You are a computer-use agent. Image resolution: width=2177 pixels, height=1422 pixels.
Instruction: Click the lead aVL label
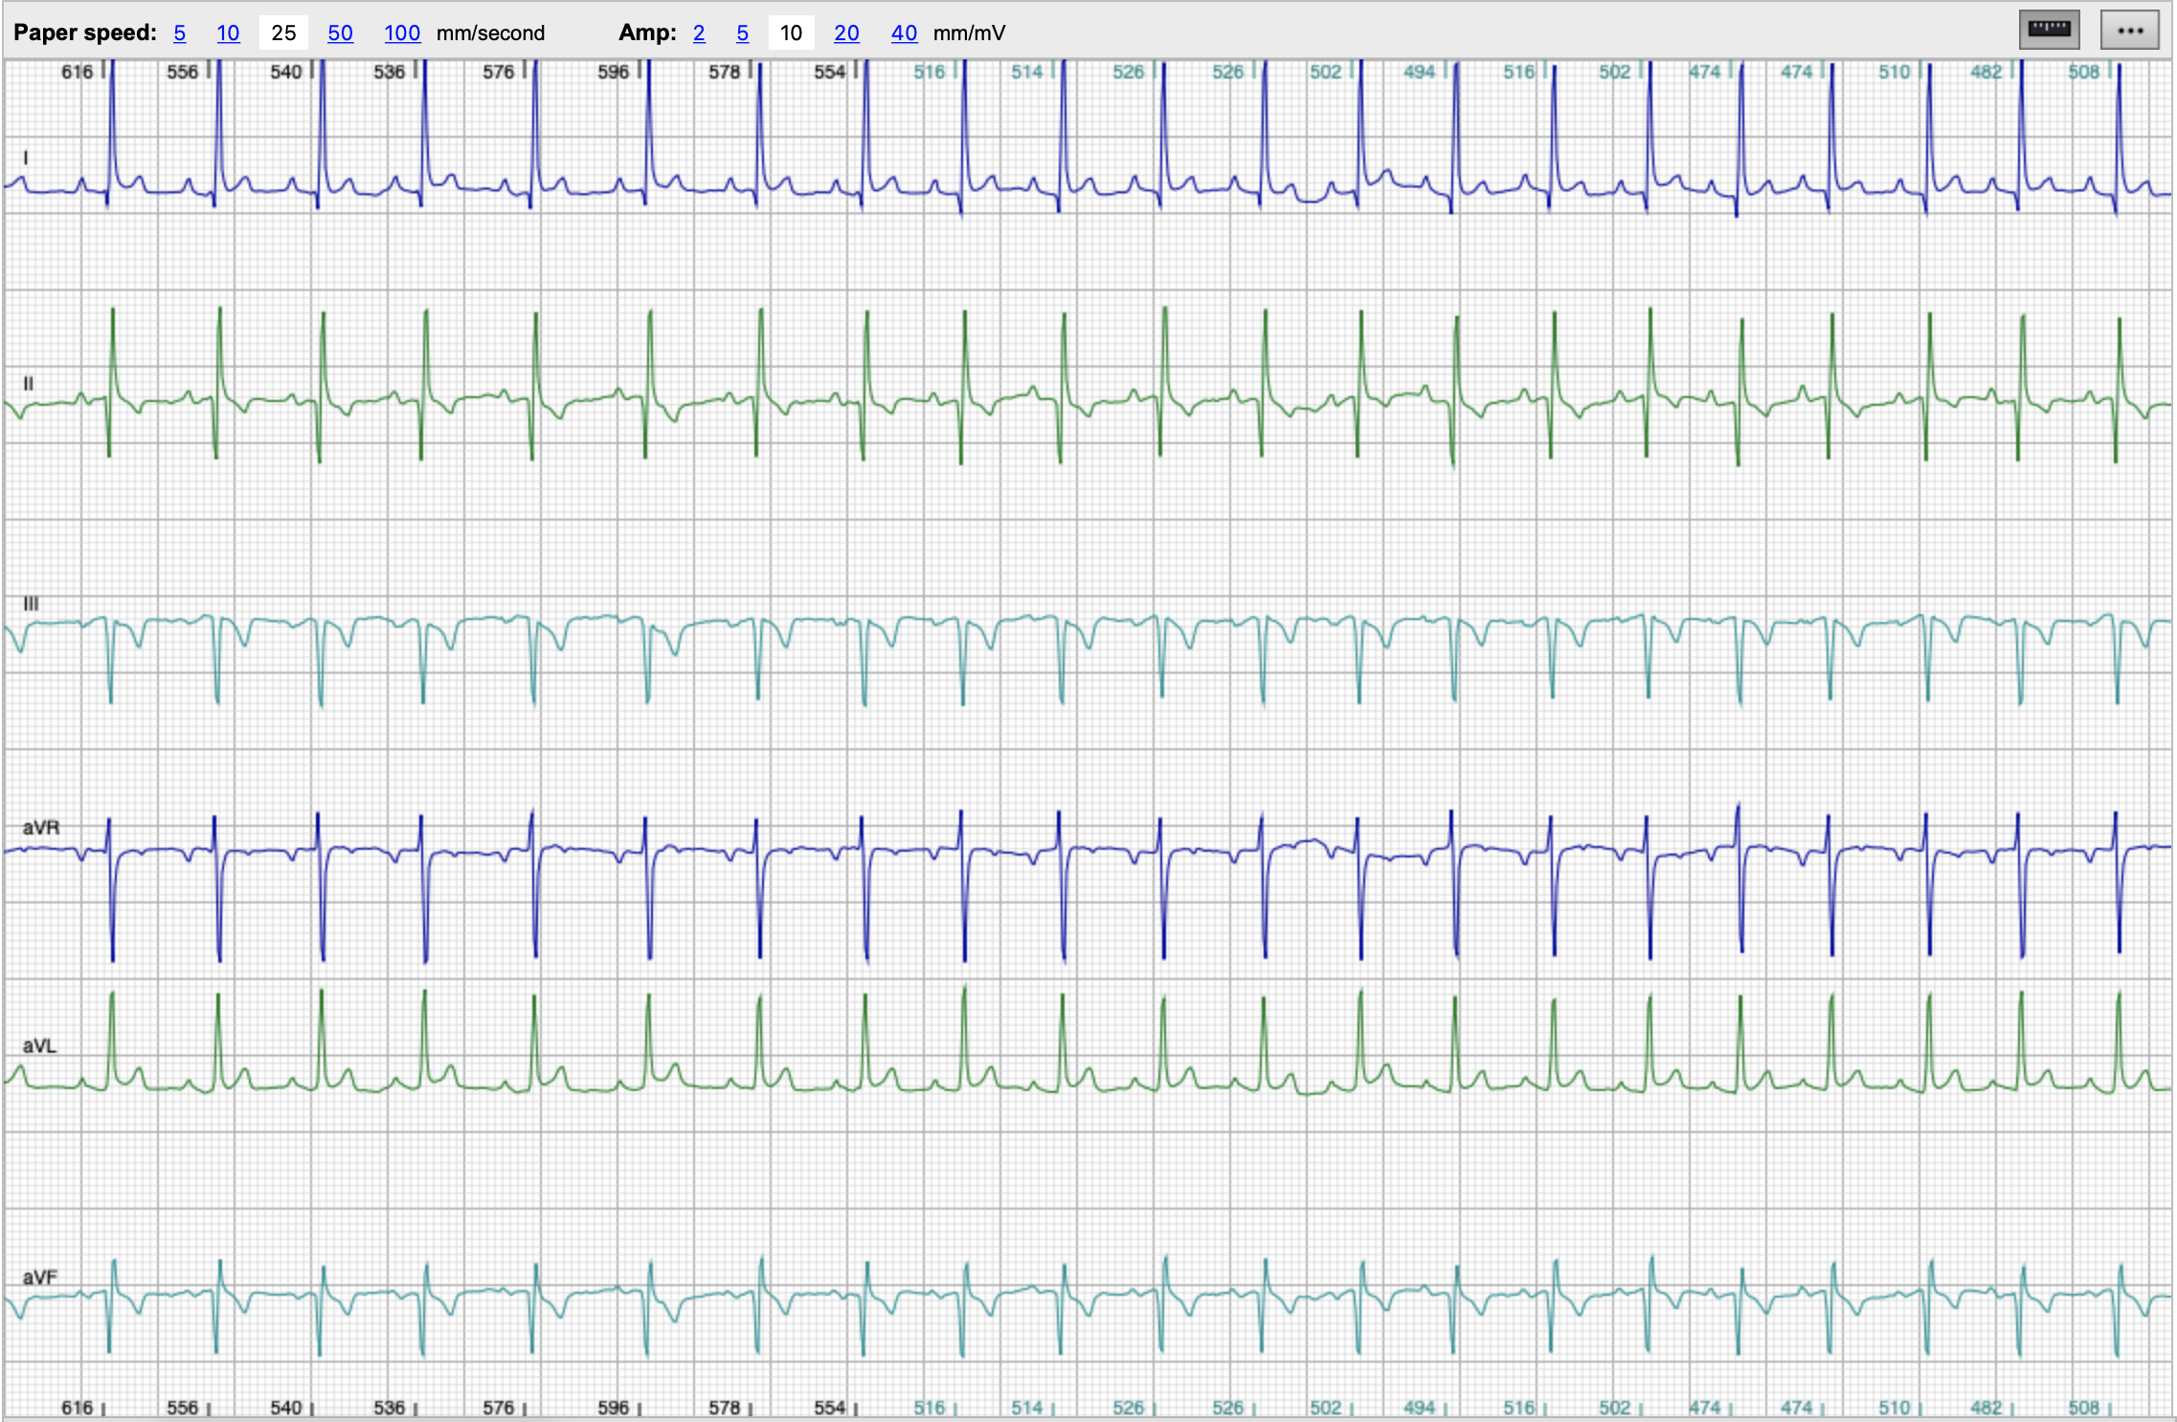[x=39, y=1046]
